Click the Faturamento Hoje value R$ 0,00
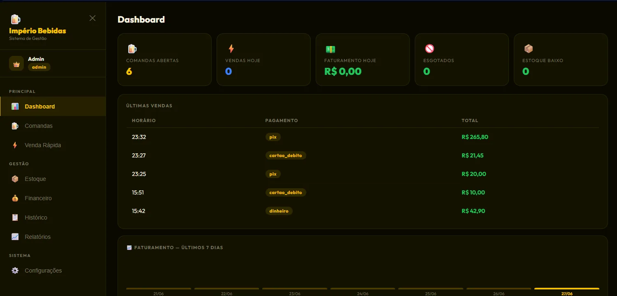 click(343, 72)
